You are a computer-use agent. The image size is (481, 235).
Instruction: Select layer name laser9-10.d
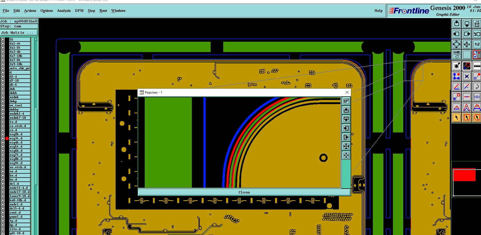click(20, 196)
